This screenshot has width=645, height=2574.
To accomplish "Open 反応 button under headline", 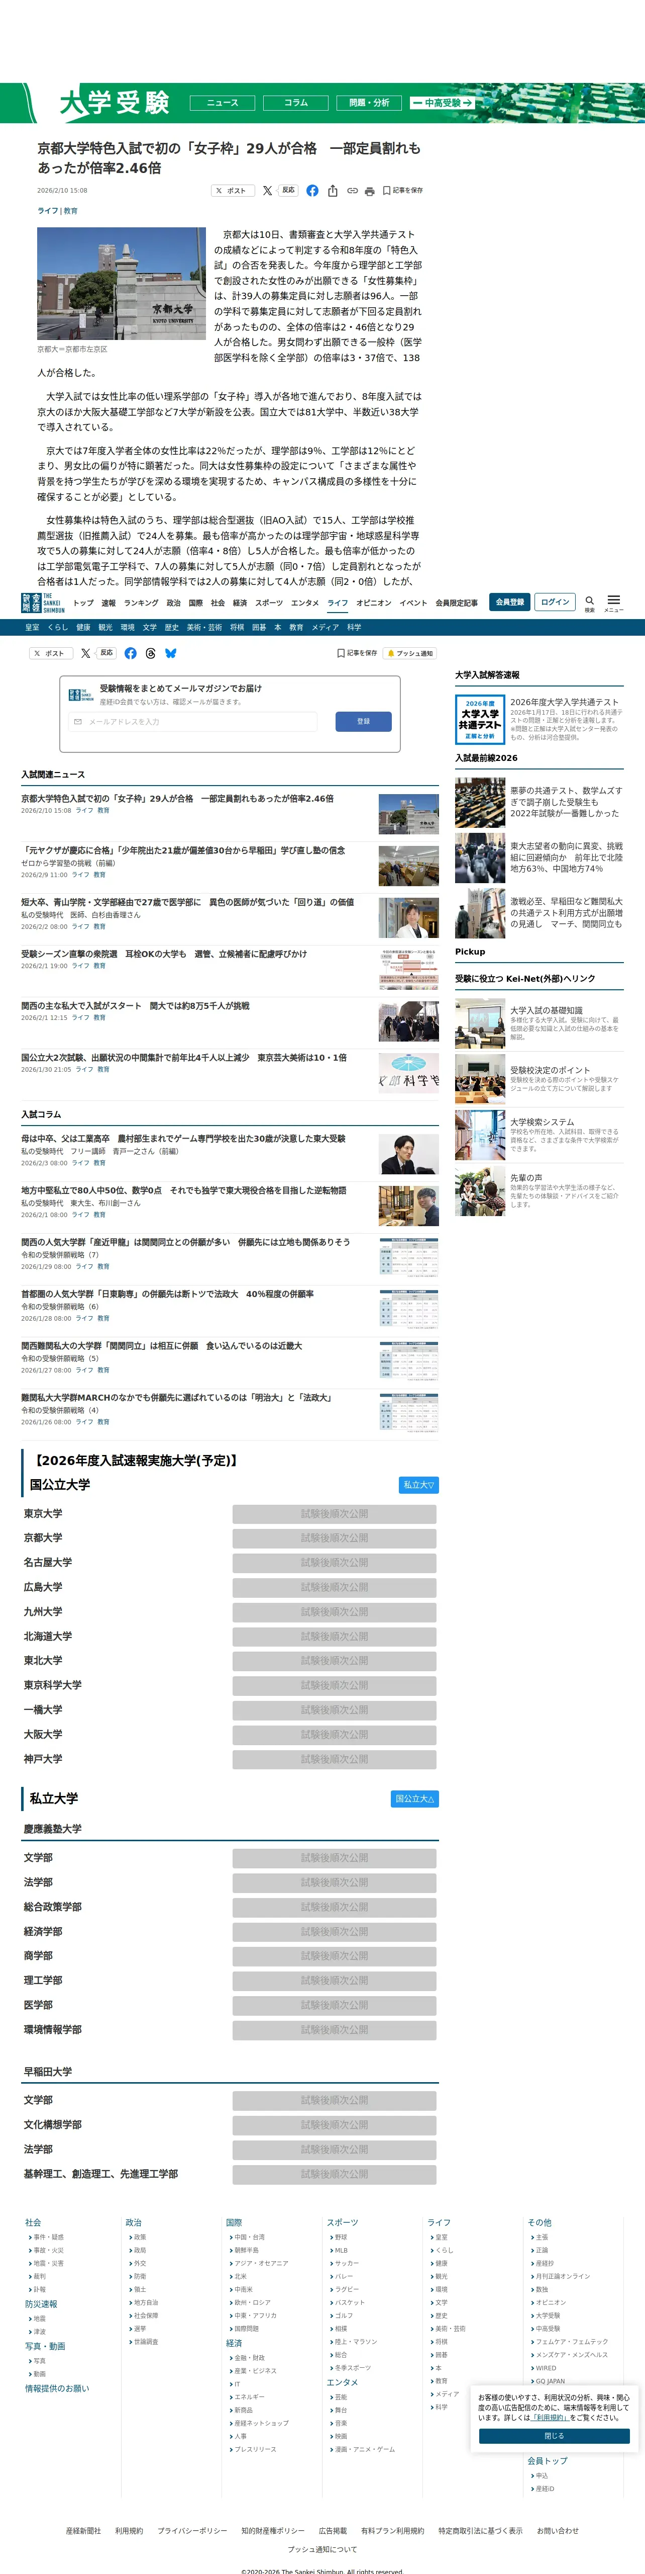I will click(287, 190).
